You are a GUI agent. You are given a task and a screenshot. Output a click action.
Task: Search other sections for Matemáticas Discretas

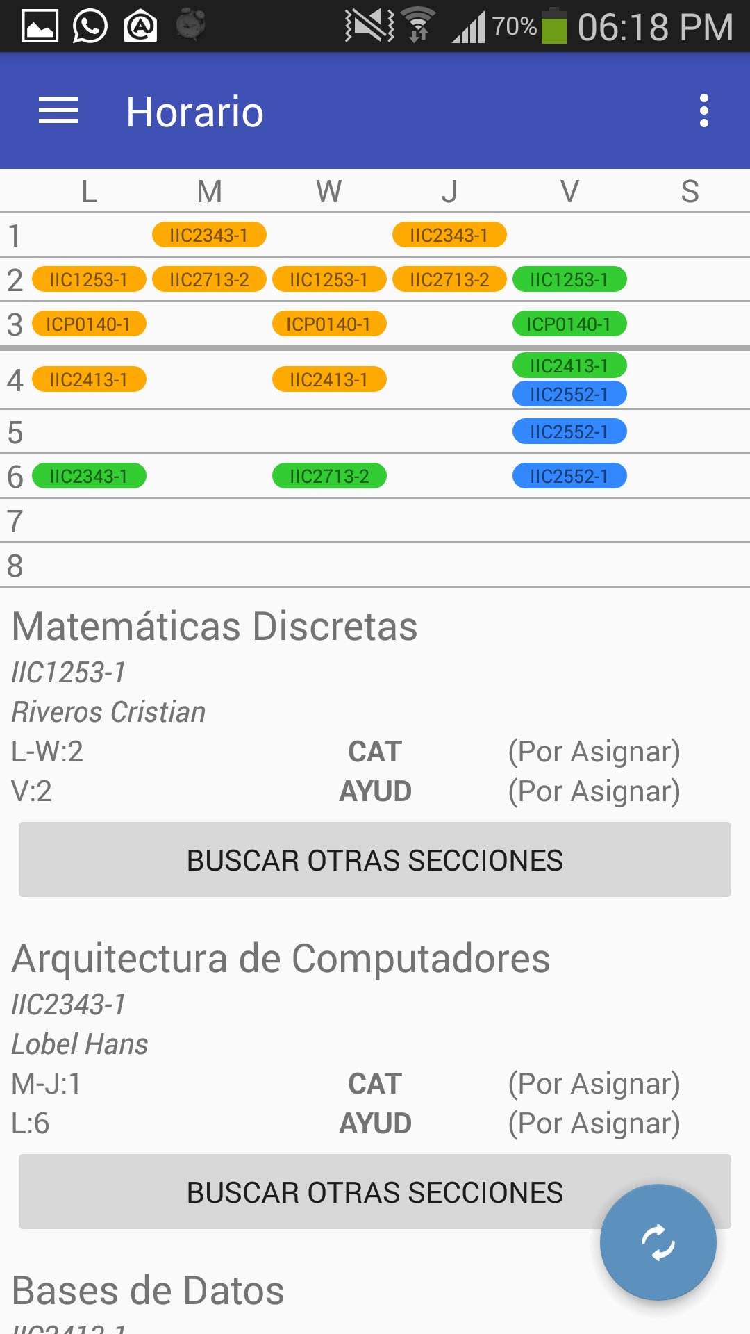coord(375,859)
